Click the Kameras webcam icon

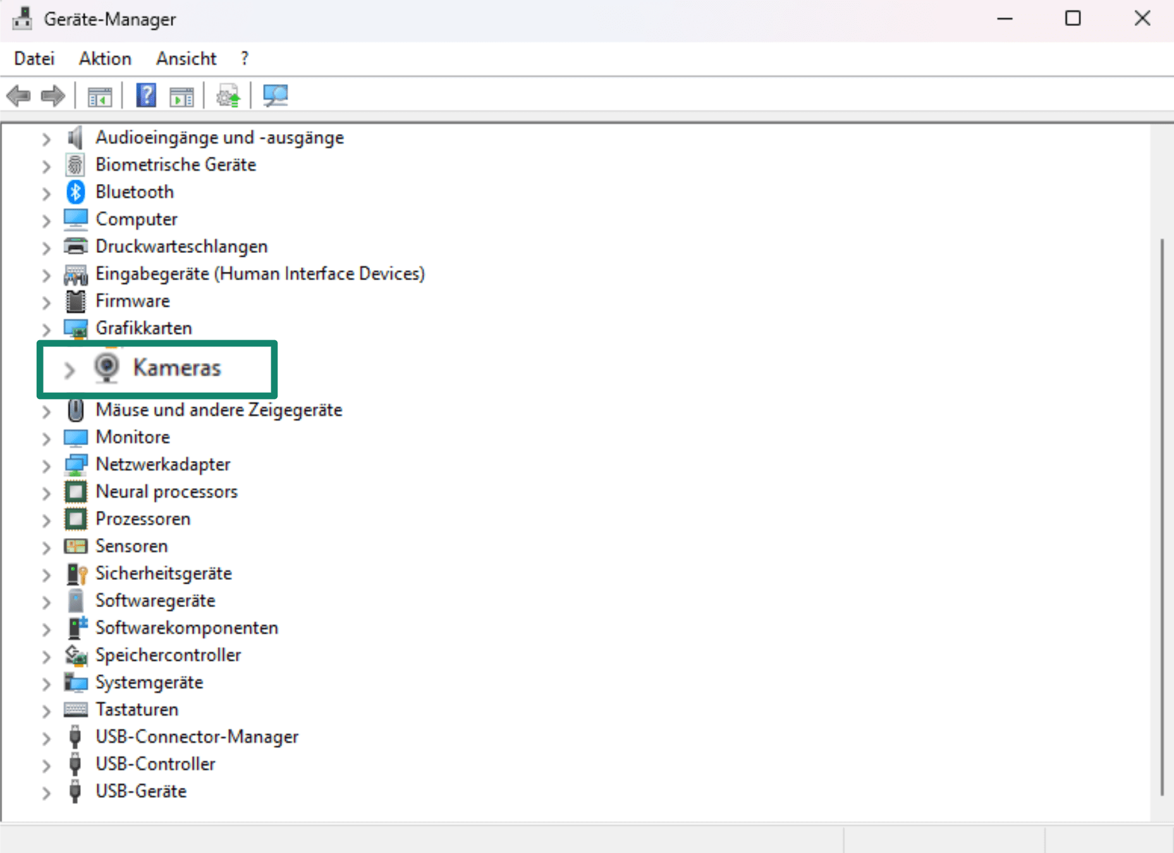(106, 367)
